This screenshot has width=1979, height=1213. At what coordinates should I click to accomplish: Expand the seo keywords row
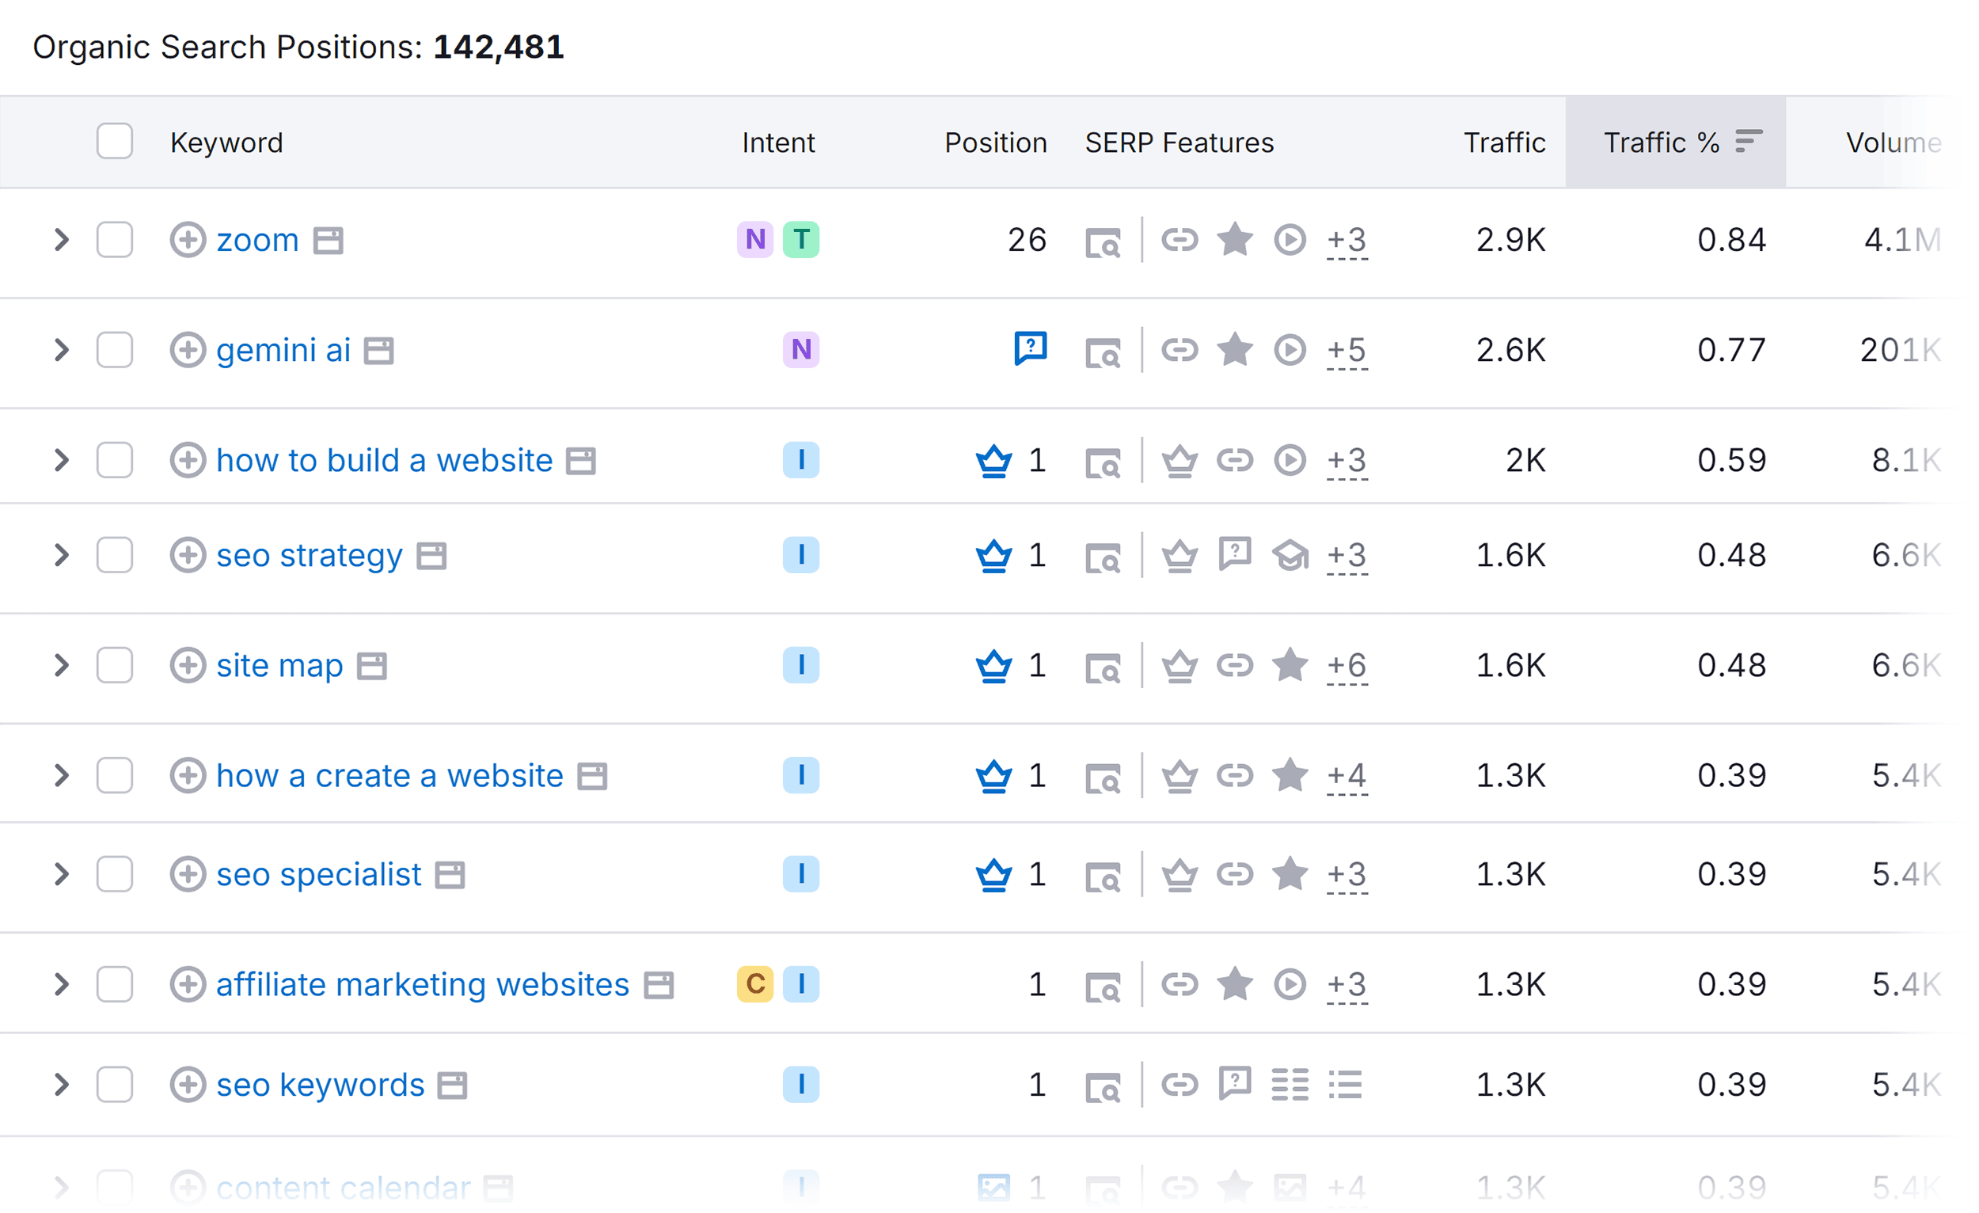(61, 1085)
